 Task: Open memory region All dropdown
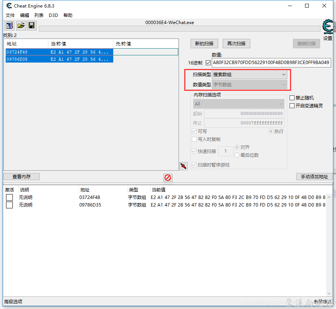click(x=239, y=104)
